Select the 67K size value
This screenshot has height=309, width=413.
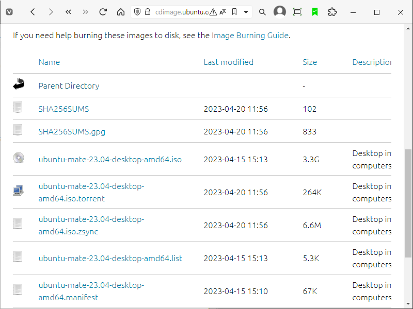pyautogui.click(x=310, y=291)
